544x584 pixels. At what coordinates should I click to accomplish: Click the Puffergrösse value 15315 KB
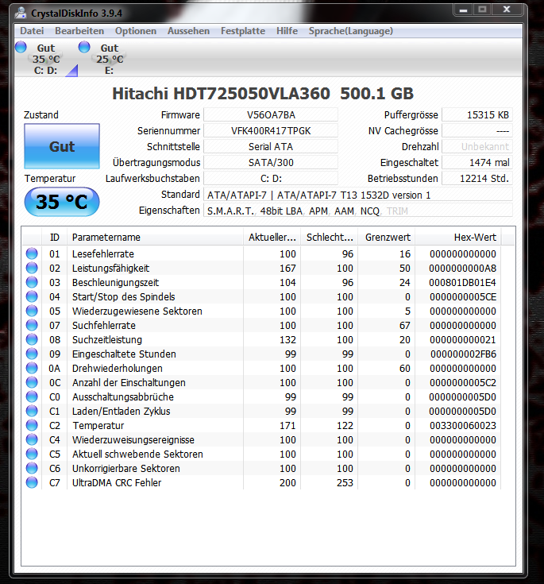click(477, 114)
